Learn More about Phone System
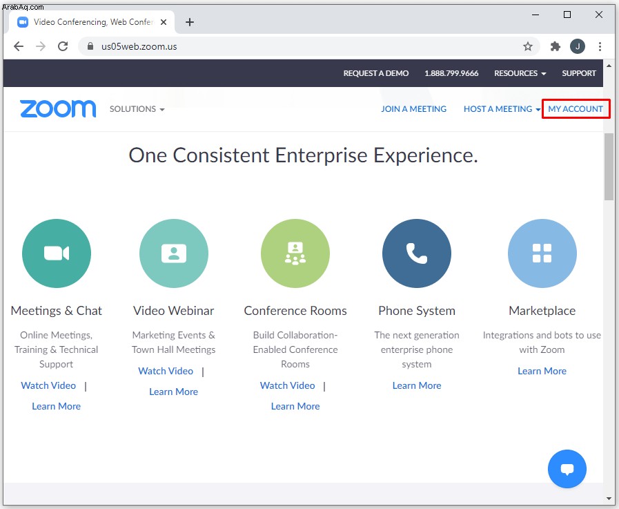 tap(417, 385)
